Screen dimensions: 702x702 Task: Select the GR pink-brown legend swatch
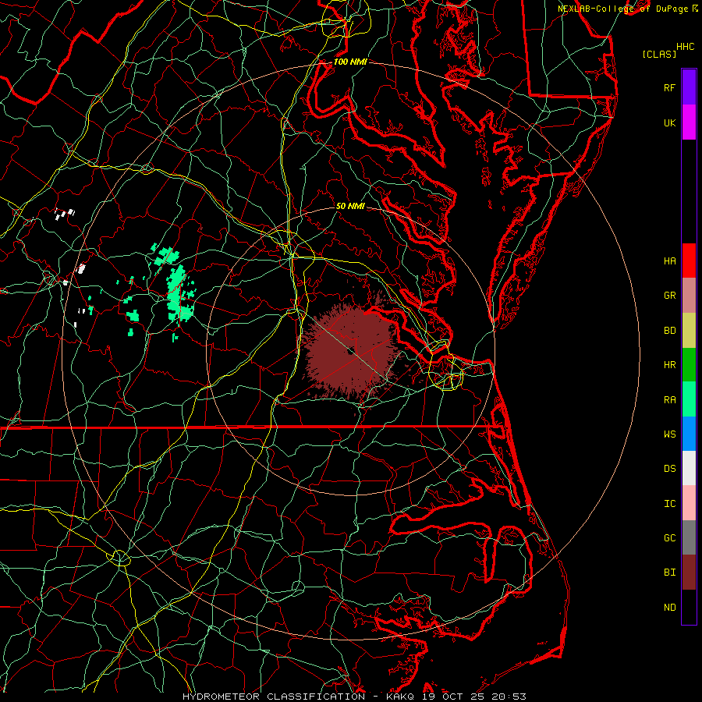pyautogui.click(x=689, y=296)
